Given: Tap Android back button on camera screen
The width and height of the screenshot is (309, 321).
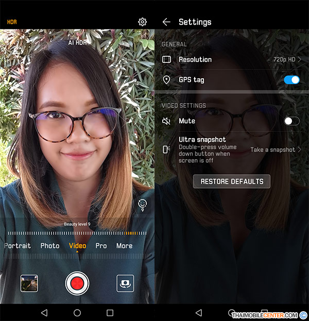Looking at the screenshot, I should click(44, 313).
